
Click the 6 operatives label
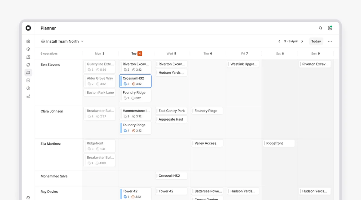click(x=49, y=54)
